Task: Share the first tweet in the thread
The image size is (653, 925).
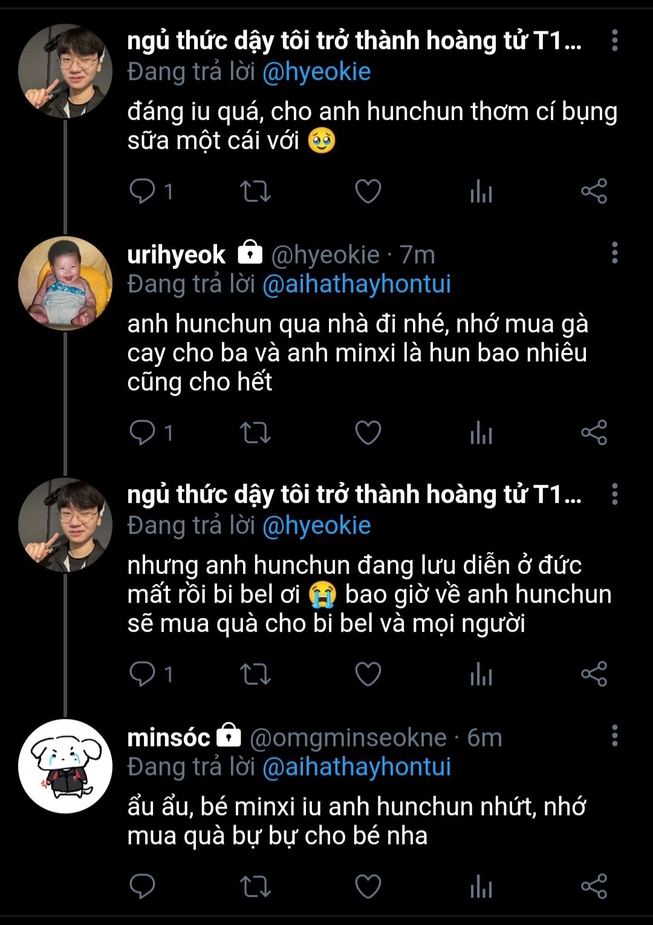Action: point(594,191)
